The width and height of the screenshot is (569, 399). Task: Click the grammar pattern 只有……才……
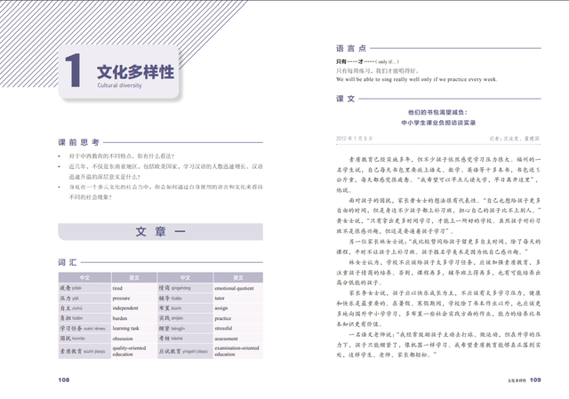355,61
